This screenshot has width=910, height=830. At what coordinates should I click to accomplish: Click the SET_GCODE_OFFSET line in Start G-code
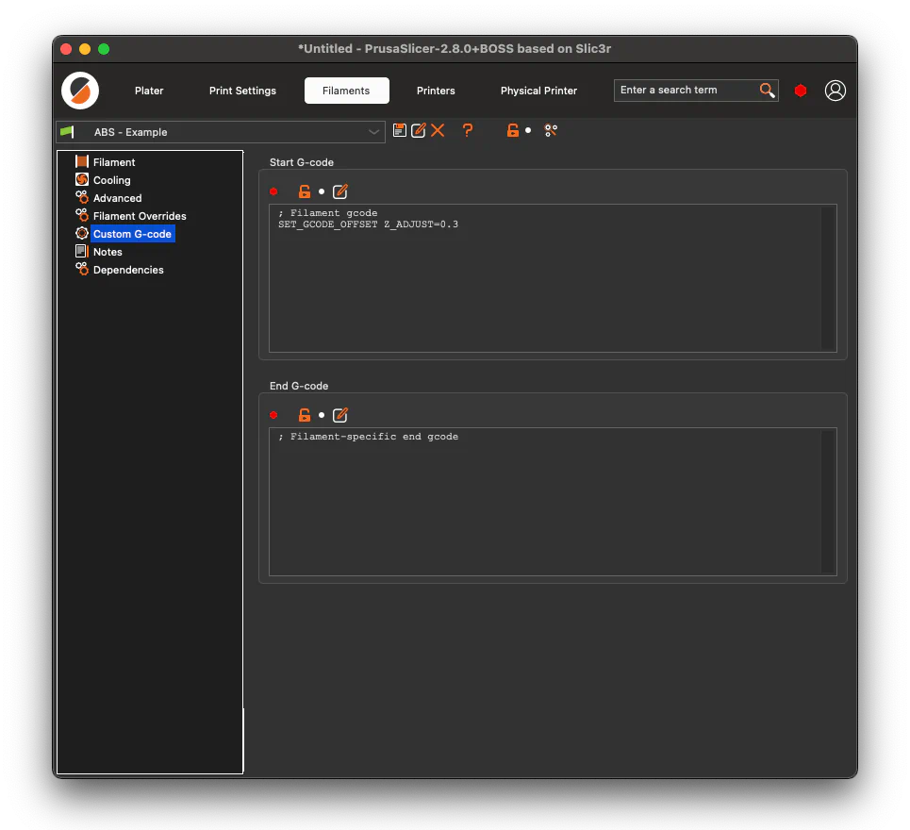pos(368,224)
